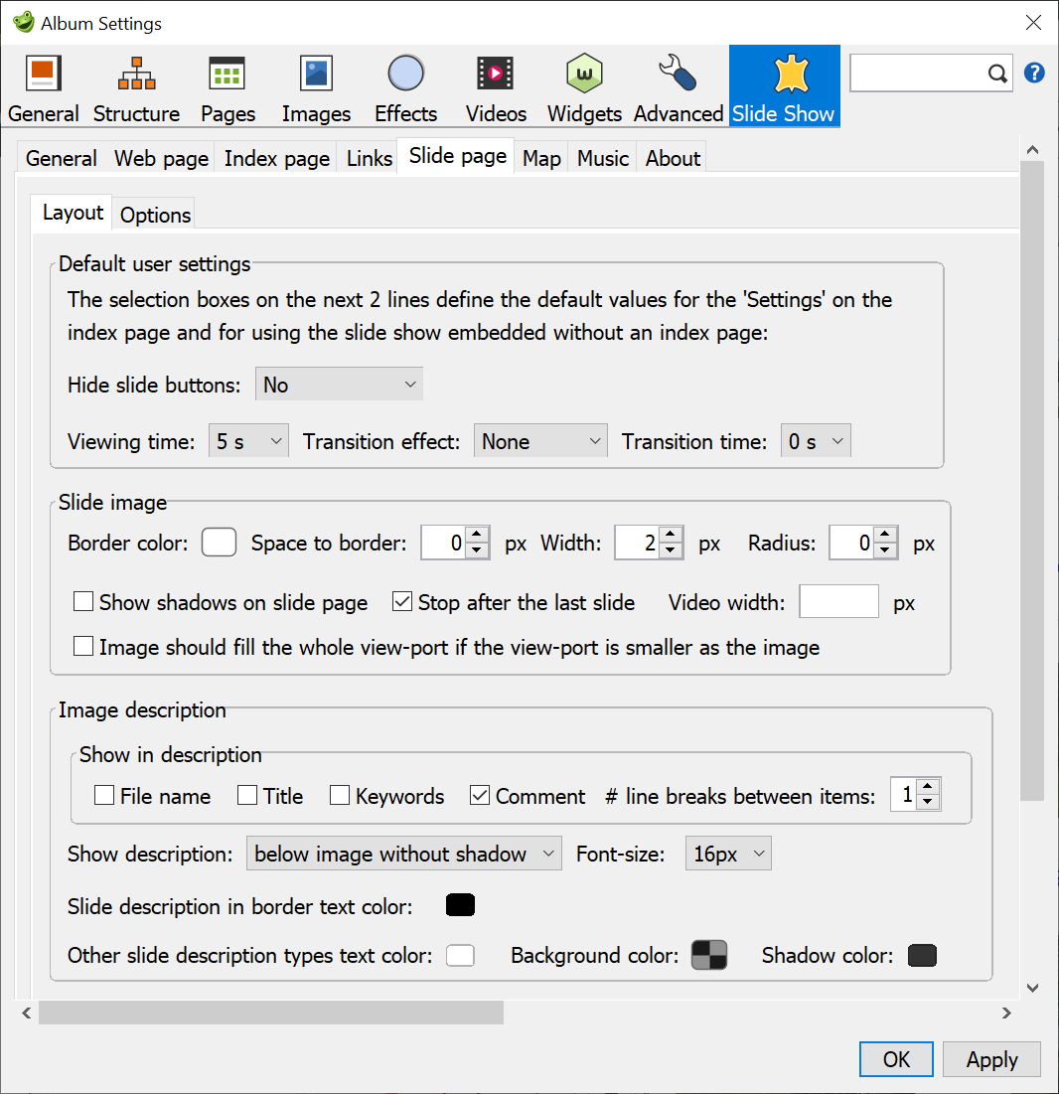The height and width of the screenshot is (1094, 1059).
Task: Open the Transition effect dropdown
Action: [540, 440]
